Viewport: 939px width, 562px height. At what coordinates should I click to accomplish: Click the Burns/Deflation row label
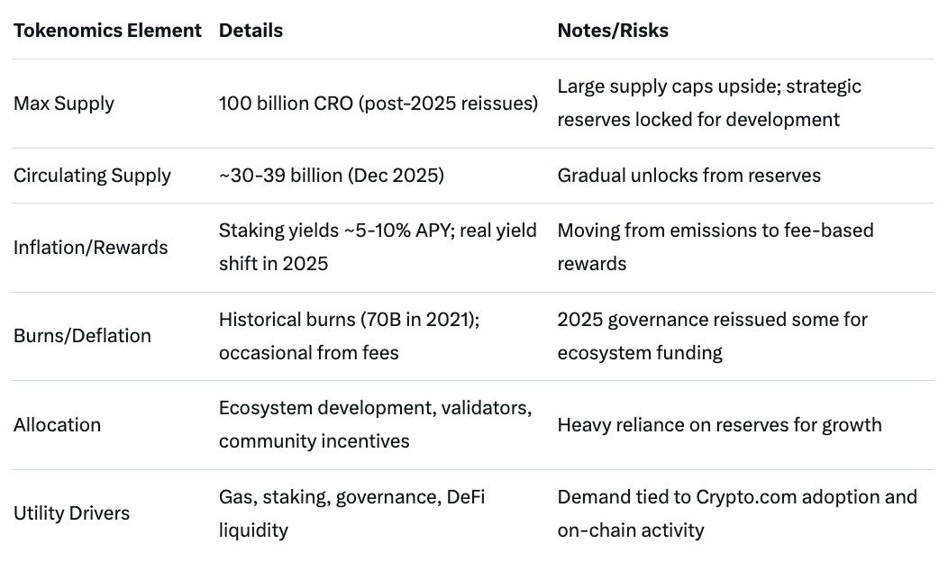point(82,336)
